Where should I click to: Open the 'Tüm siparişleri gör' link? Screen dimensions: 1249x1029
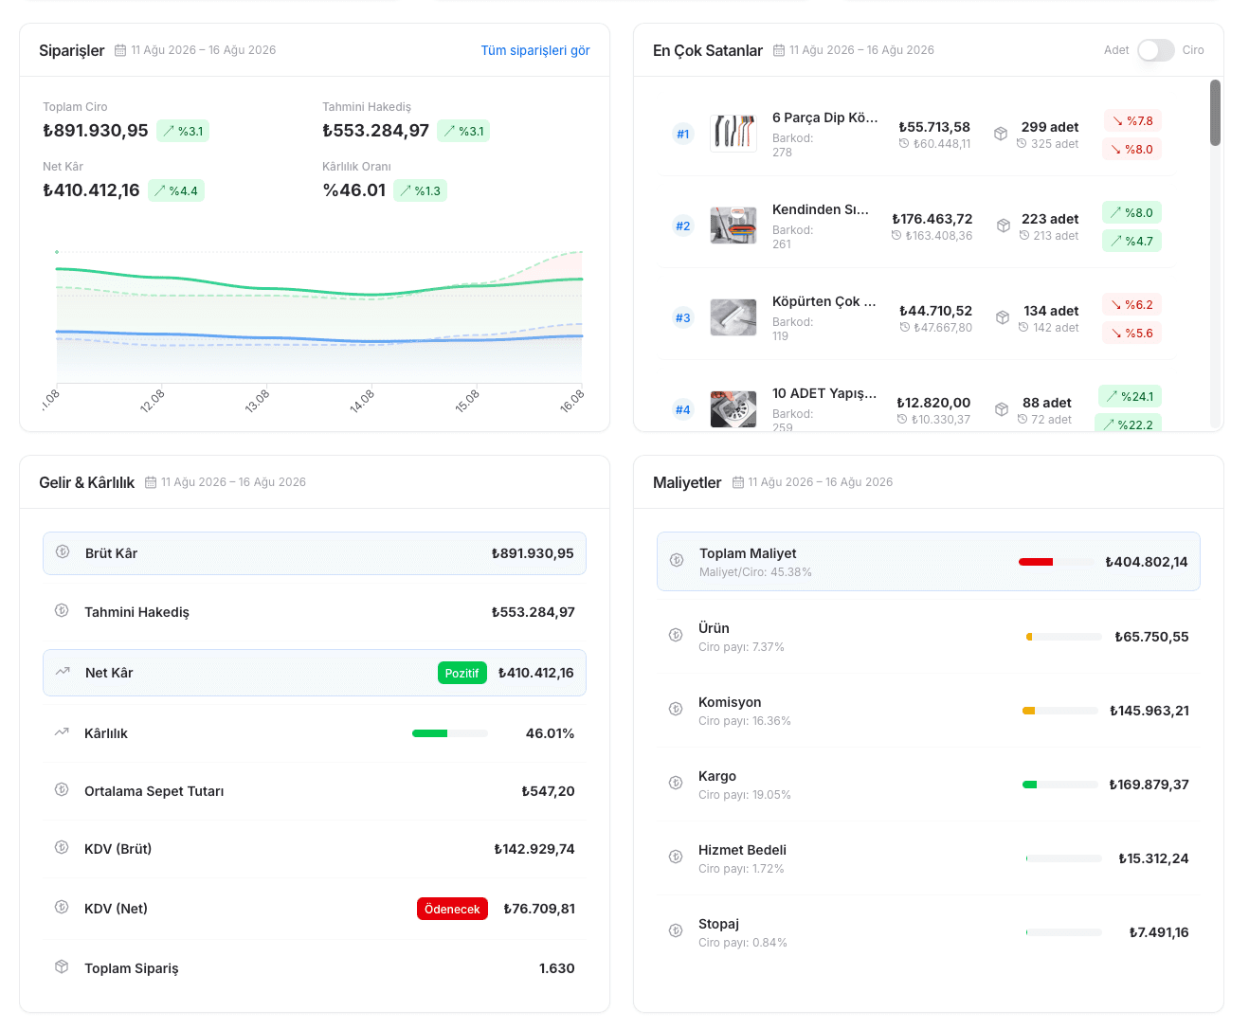(535, 50)
